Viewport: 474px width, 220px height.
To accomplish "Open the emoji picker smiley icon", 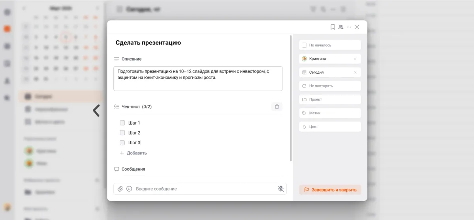I will tap(129, 189).
